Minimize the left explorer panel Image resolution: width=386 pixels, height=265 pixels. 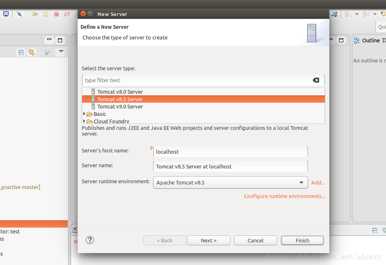tap(49, 40)
